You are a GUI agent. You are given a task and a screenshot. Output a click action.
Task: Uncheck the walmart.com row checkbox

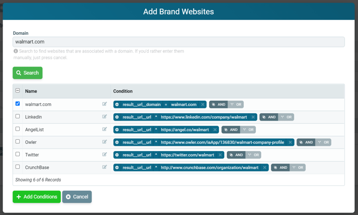coord(18,104)
